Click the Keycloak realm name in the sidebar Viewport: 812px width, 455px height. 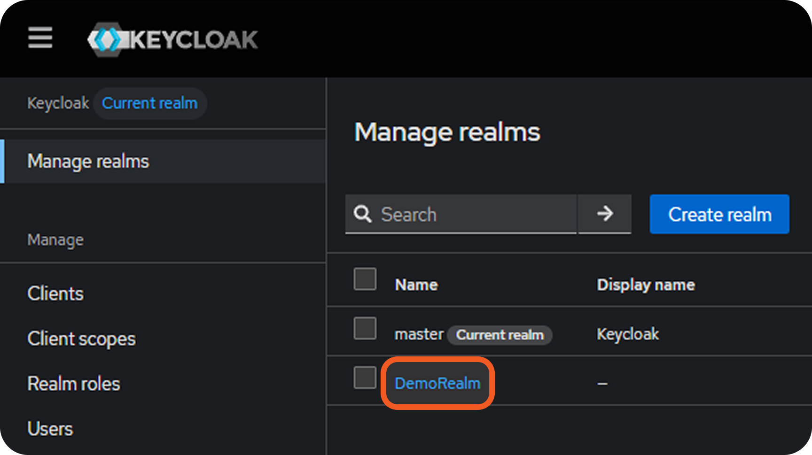[x=58, y=103]
